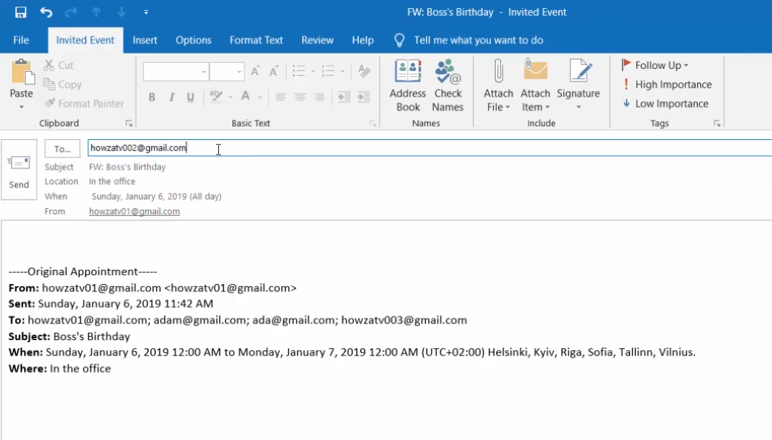This screenshot has height=440, width=772.
Task: Undo the last action
Action: [46, 12]
